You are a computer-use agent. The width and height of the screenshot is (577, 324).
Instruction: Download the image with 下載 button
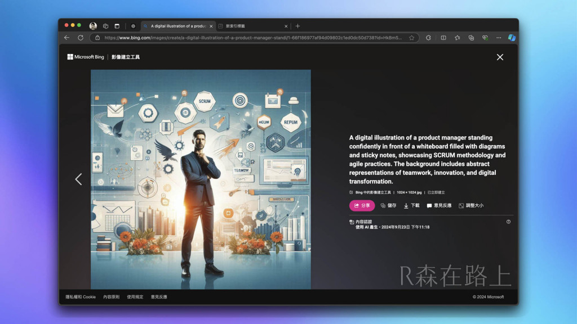pyautogui.click(x=411, y=205)
